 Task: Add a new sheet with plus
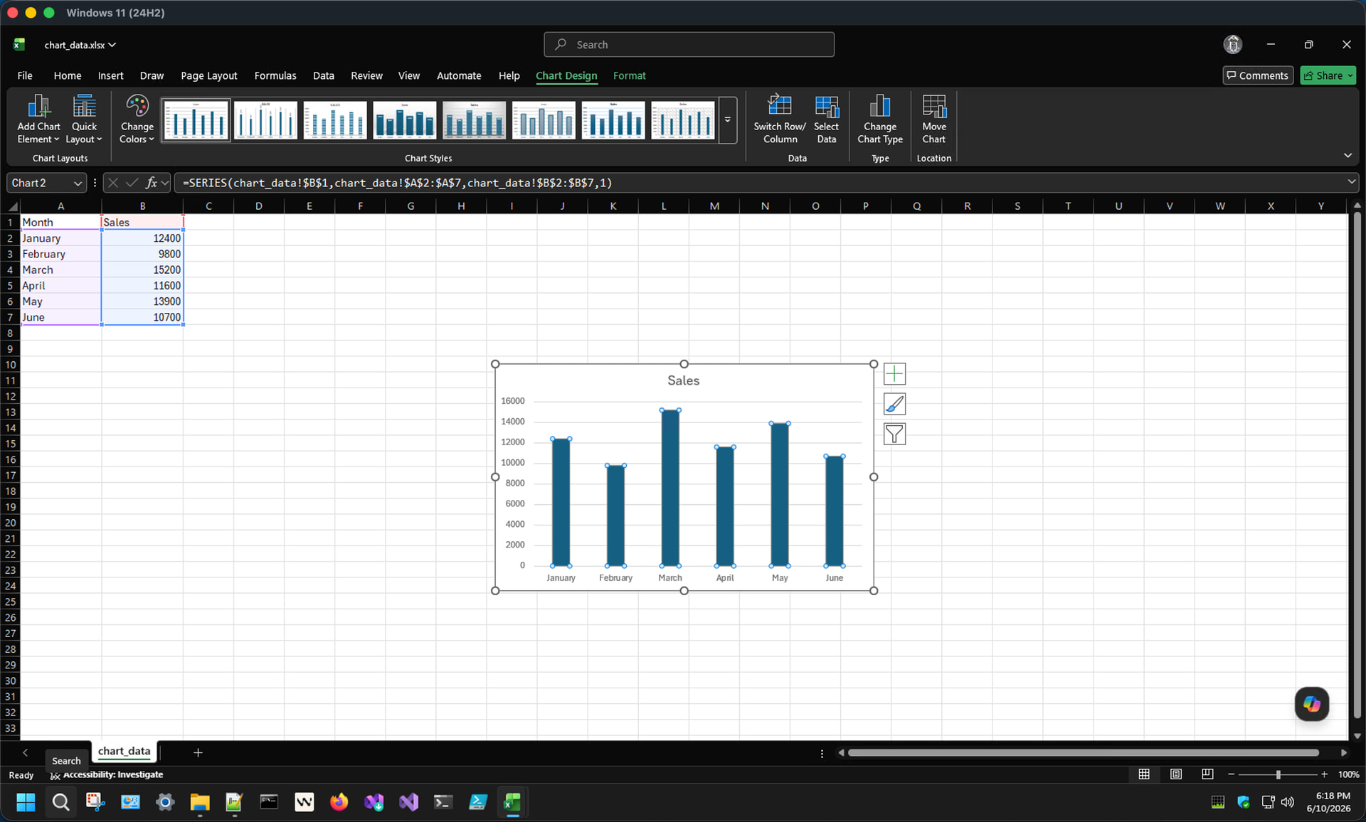198,752
